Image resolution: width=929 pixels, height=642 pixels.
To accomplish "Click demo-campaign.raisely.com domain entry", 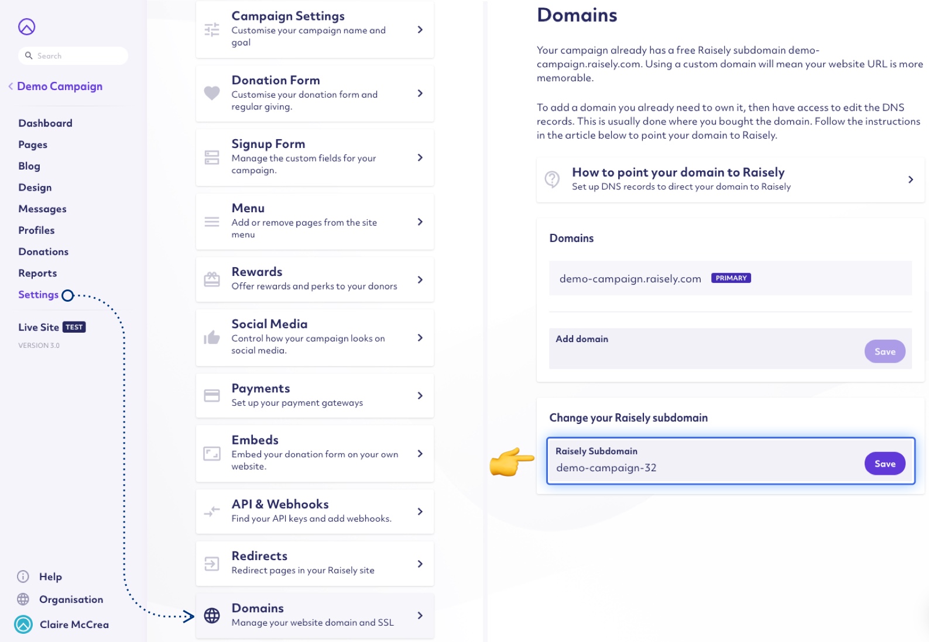I will tap(630, 279).
